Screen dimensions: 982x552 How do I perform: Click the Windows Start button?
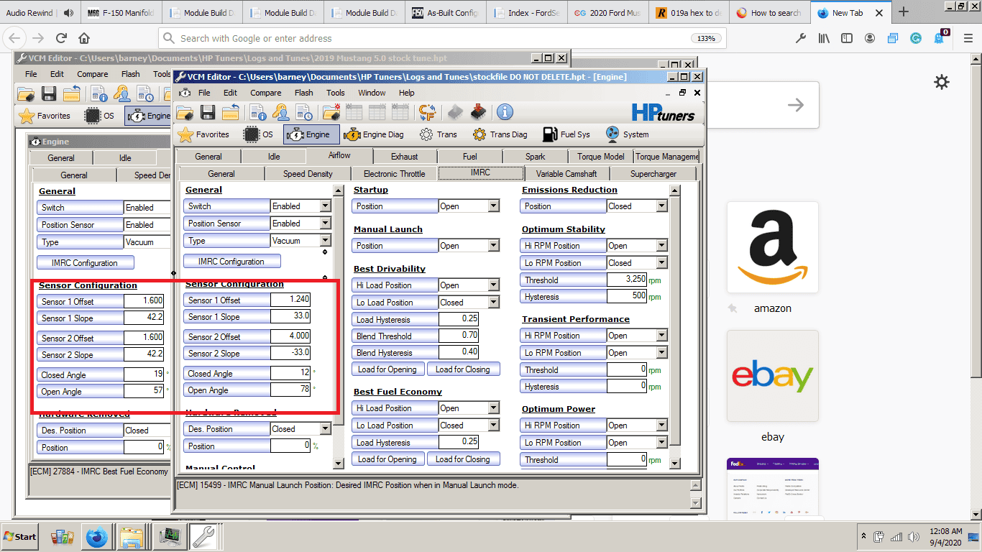pos(20,536)
